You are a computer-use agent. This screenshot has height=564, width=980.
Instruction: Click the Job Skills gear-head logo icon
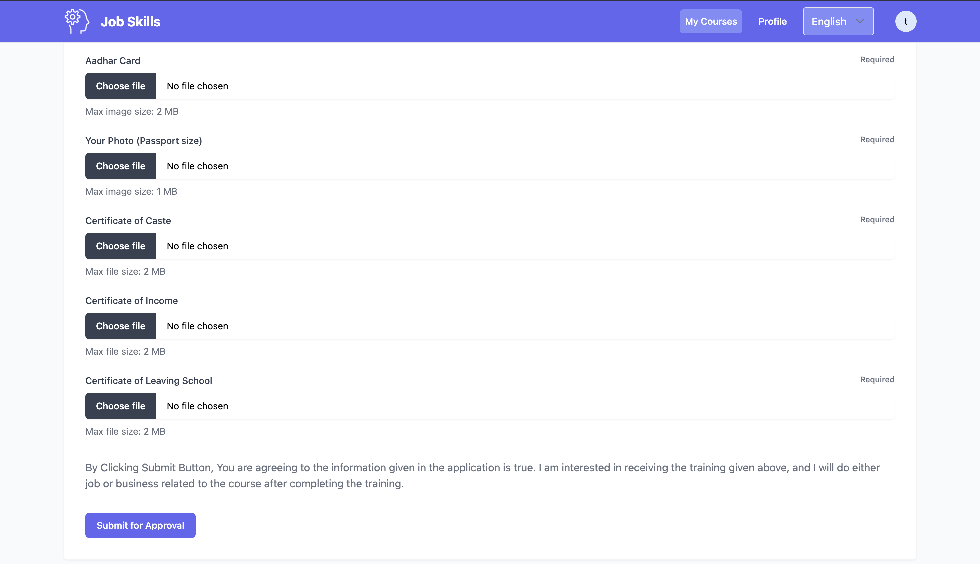pyautogui.click(x=77, y=21)
